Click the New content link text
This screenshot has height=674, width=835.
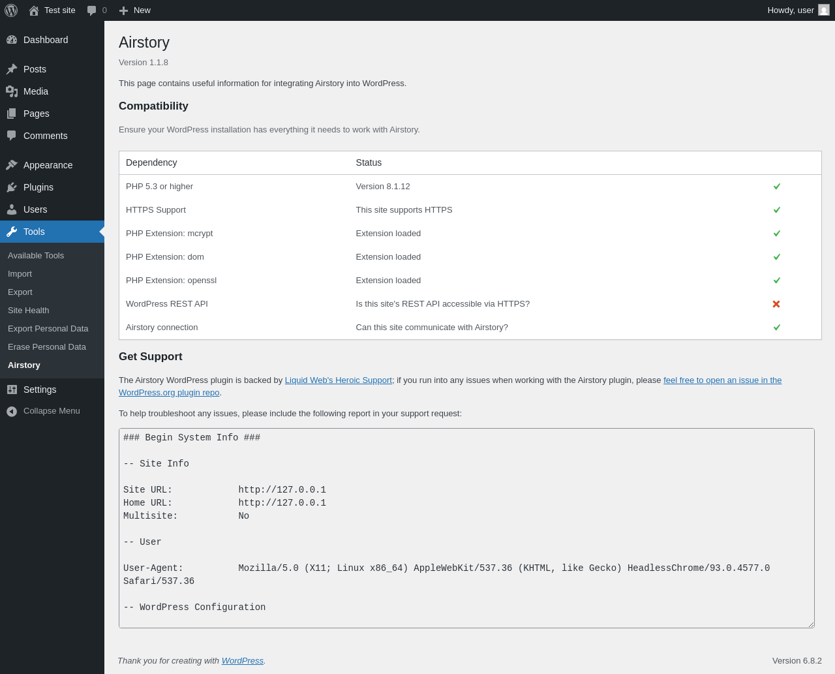coord(142,10)
